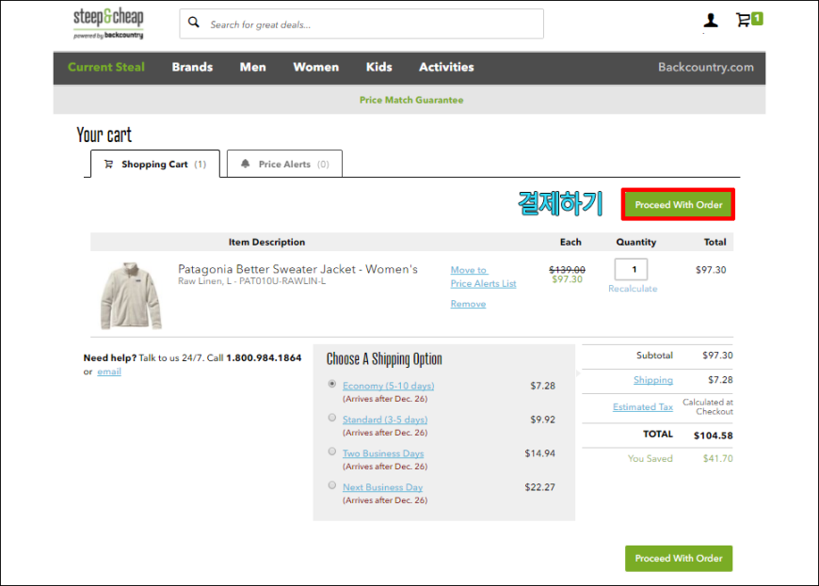
Task: Switch to the Shopping Cart tab
Action: coord(155,164)
